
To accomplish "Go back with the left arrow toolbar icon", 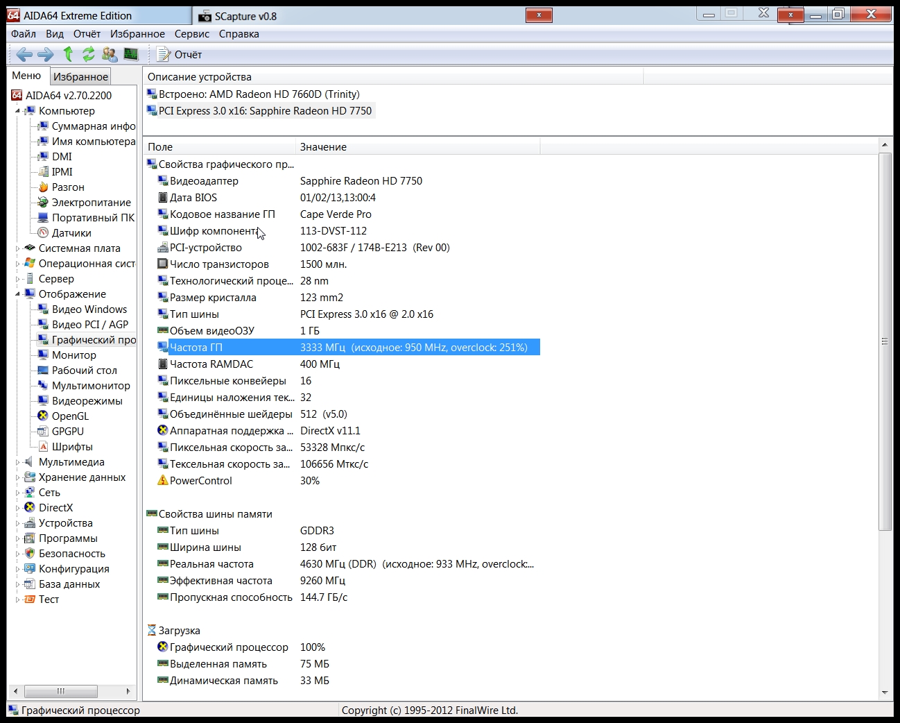I will [x=24, y=54].
